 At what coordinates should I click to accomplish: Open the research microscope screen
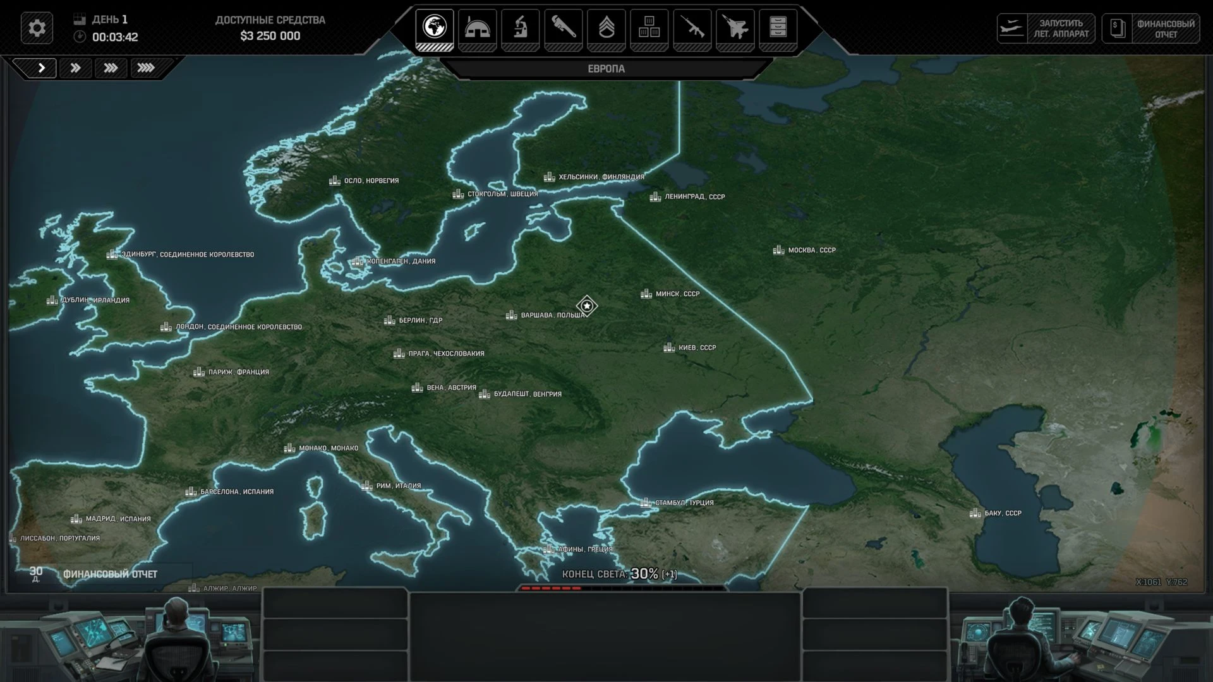(x=520, y=28)
